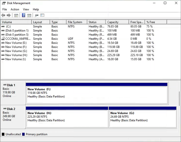
Task: Open Help via the question mark icon
Action: (23, 15)
